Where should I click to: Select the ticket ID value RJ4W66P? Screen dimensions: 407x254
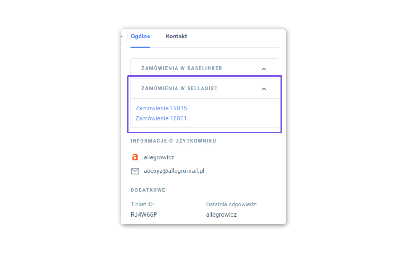(x=144, y=215)
